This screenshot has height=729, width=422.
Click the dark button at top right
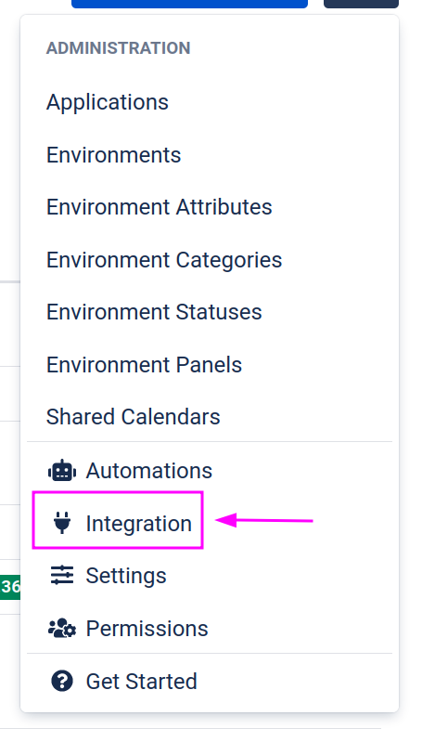[361, 4]
